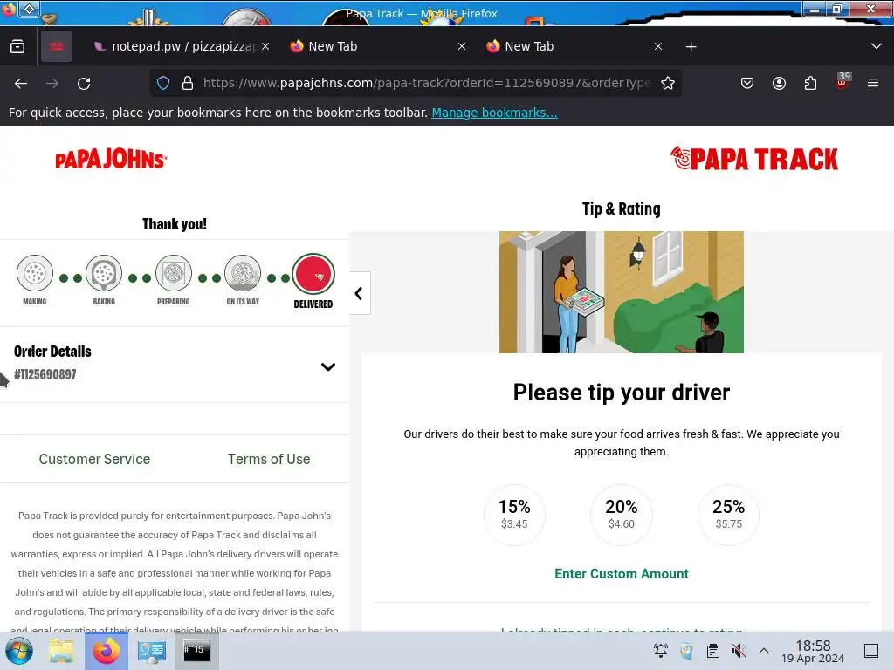Select the pinned red tab
The height and width of the screenshot is (670, 894).
click(57, 46)
